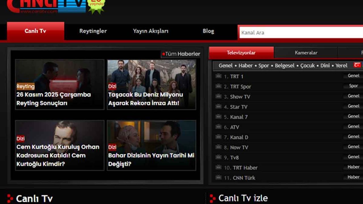Switch to the Kameralar tab
The height and width of the screenshot is (204, 363).
point(306,53)
